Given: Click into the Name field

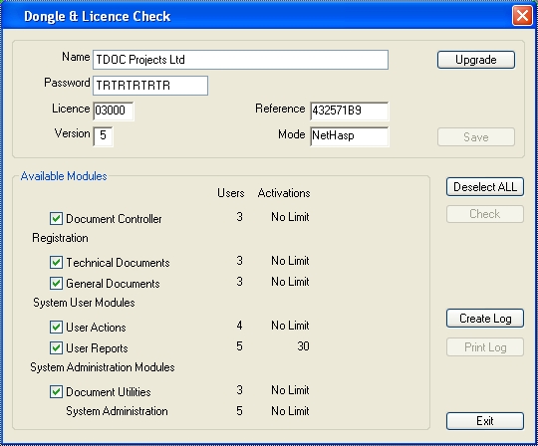Looking at the screenshot, I should (x=240, y=60).
